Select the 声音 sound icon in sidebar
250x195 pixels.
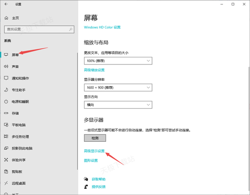(x=6, y=67)
